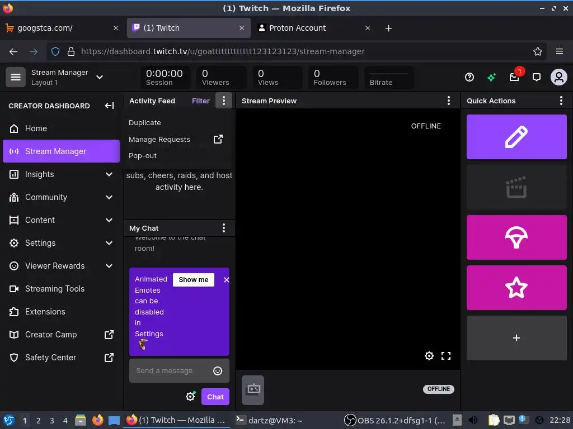Go back with browser back arrow
Viewport: 573px width, 429px height.
point(13,51)
